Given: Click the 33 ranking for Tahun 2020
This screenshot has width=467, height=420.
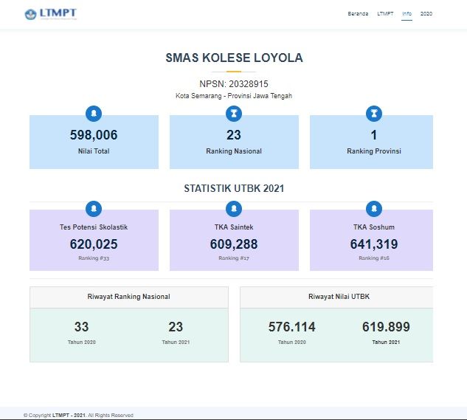Looking at the screenshot, I should click(x=82, y=327).
